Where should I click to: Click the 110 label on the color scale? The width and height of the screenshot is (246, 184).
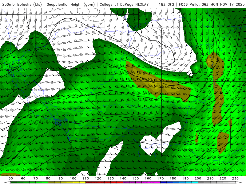coord(85,178)
